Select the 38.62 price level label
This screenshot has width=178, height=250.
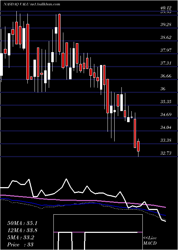pyautogui.click(x=166, y=37)
